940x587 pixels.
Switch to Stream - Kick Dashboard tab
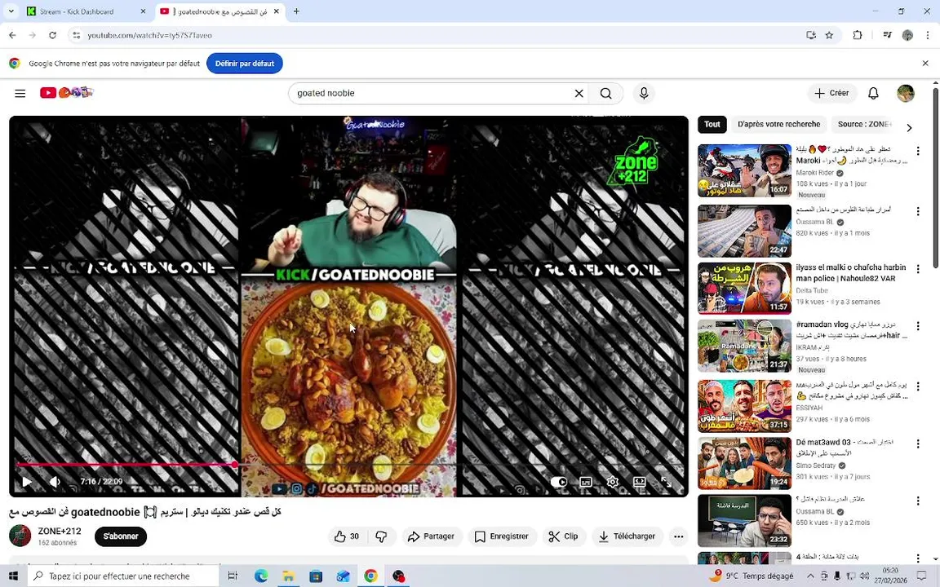[86, 11]
